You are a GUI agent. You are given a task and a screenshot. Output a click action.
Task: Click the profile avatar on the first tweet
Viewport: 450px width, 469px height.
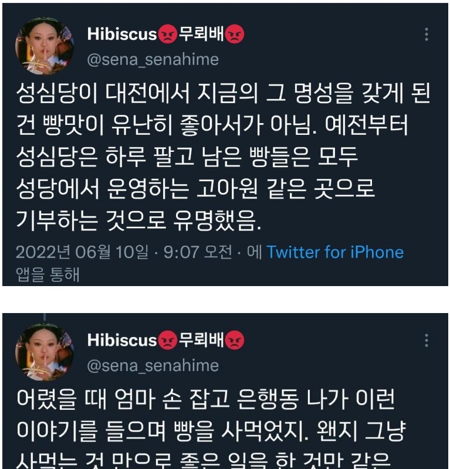tap(45, 46)
